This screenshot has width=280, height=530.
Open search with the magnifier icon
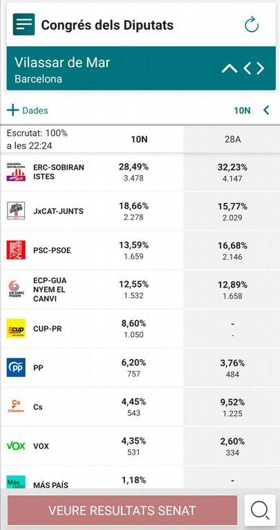point(260,511)
